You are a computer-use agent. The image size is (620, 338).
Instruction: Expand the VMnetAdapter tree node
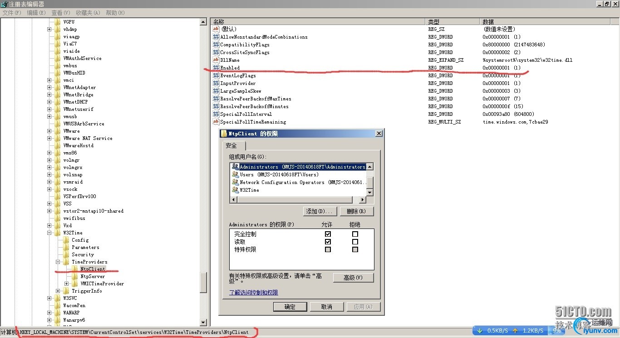(49, 87)
